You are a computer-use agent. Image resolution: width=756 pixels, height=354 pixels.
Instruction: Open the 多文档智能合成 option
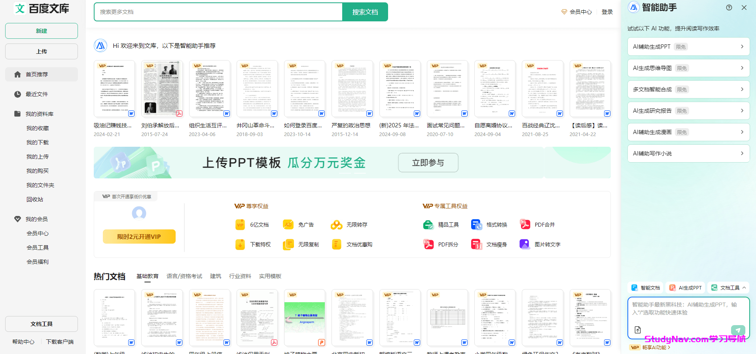(x=688, y=89)
